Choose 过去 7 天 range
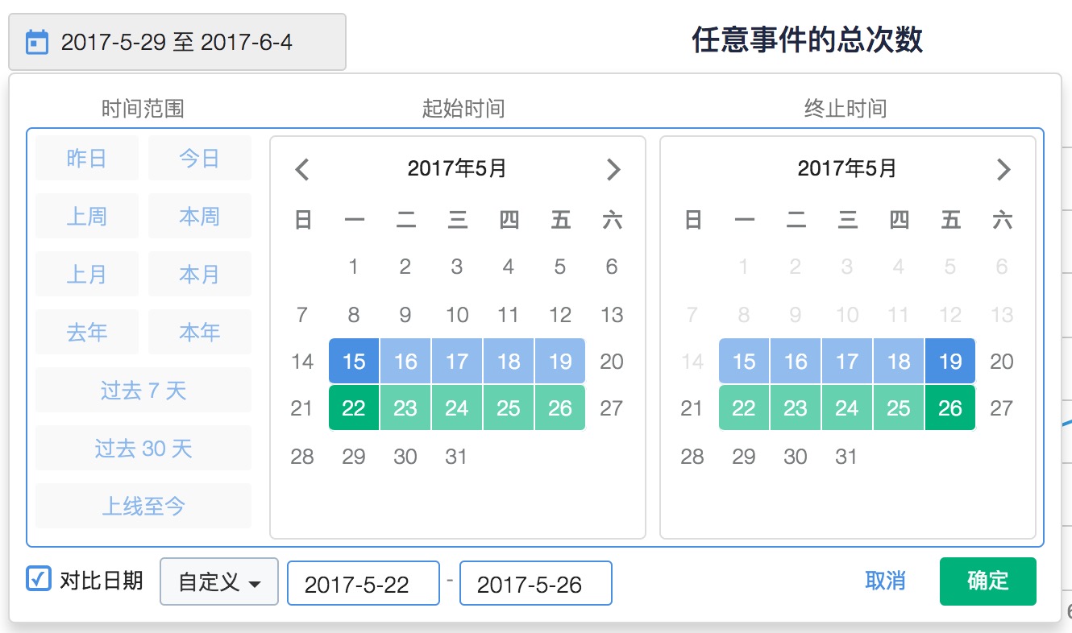1072x633 pixels. (143, 391)
